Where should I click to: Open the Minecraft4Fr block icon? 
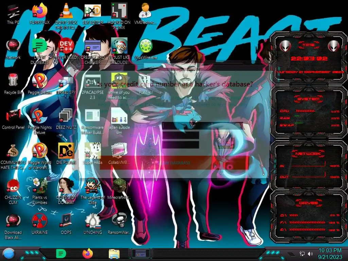(119, 189)
